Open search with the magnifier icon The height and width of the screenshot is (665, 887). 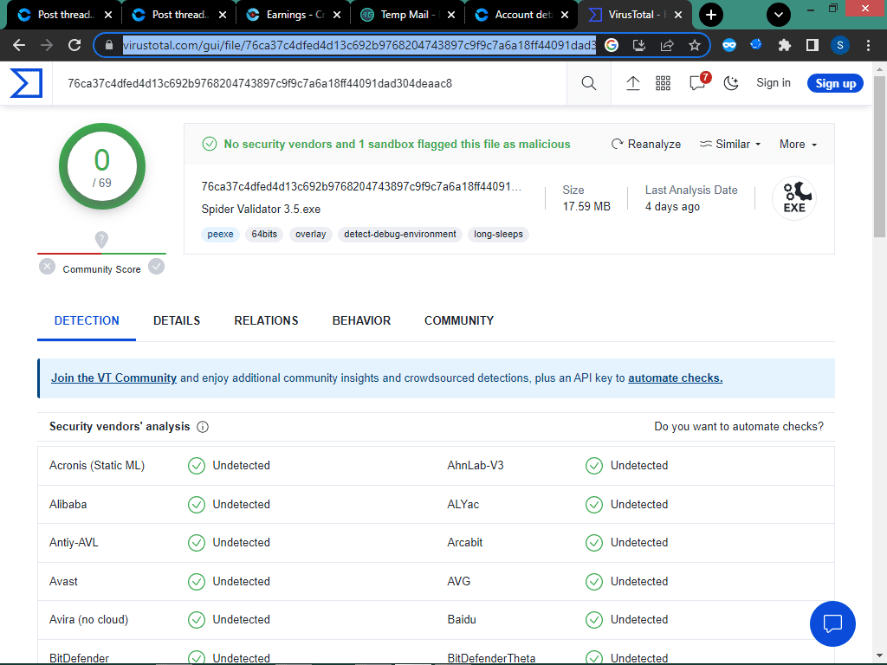tap(588, 83)
